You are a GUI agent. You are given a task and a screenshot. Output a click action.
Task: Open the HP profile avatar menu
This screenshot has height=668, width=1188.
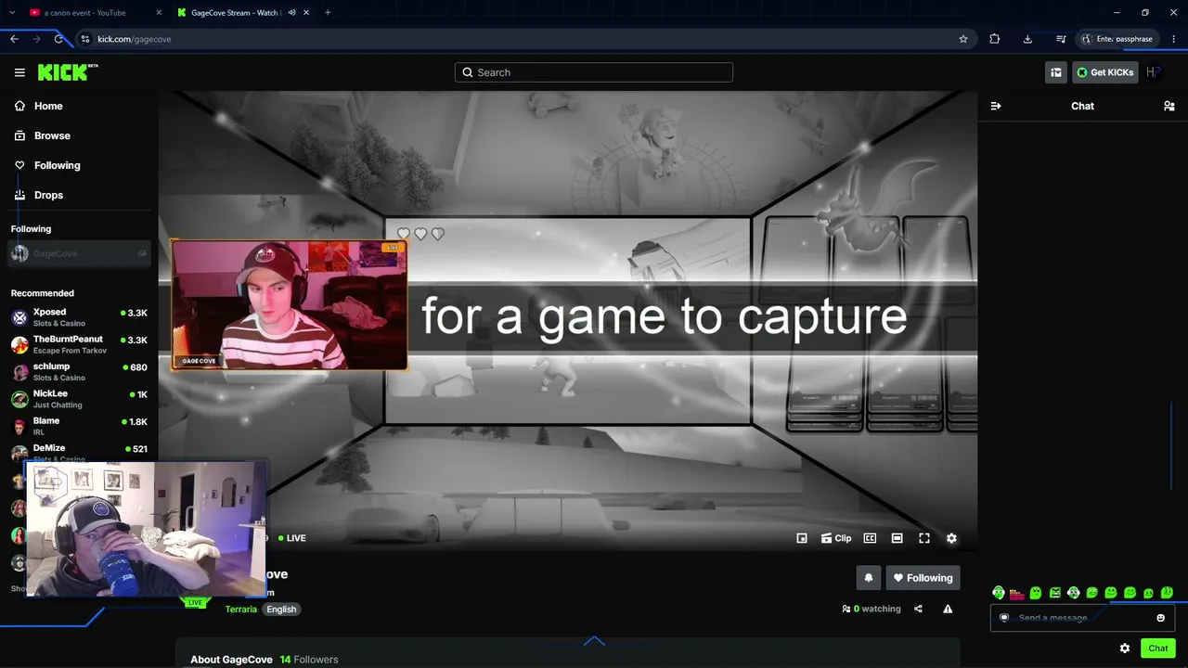[x=1154, y=72]
